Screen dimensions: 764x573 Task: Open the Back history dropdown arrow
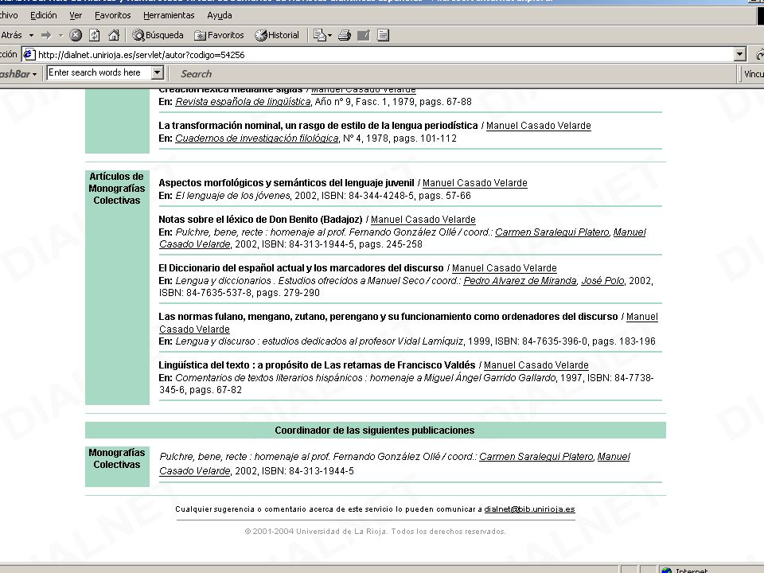click(x=31, y=35)
